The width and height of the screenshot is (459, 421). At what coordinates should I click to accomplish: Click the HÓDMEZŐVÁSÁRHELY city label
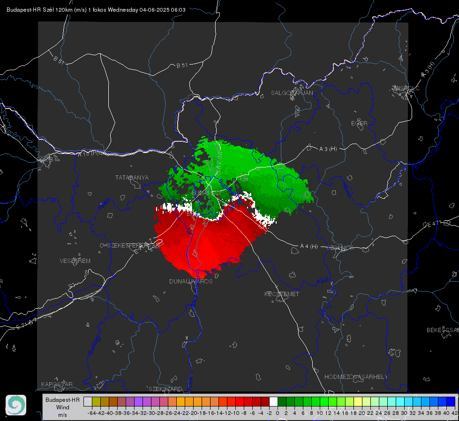pyautogui.click(x=356, y=377)
